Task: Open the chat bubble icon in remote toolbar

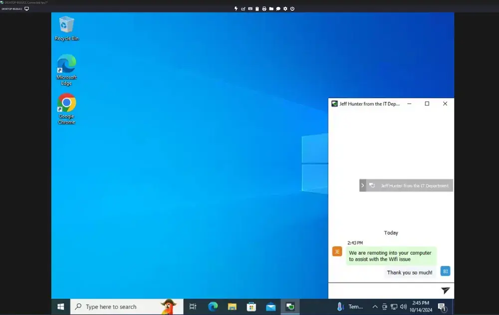Action: coord(278,8)
